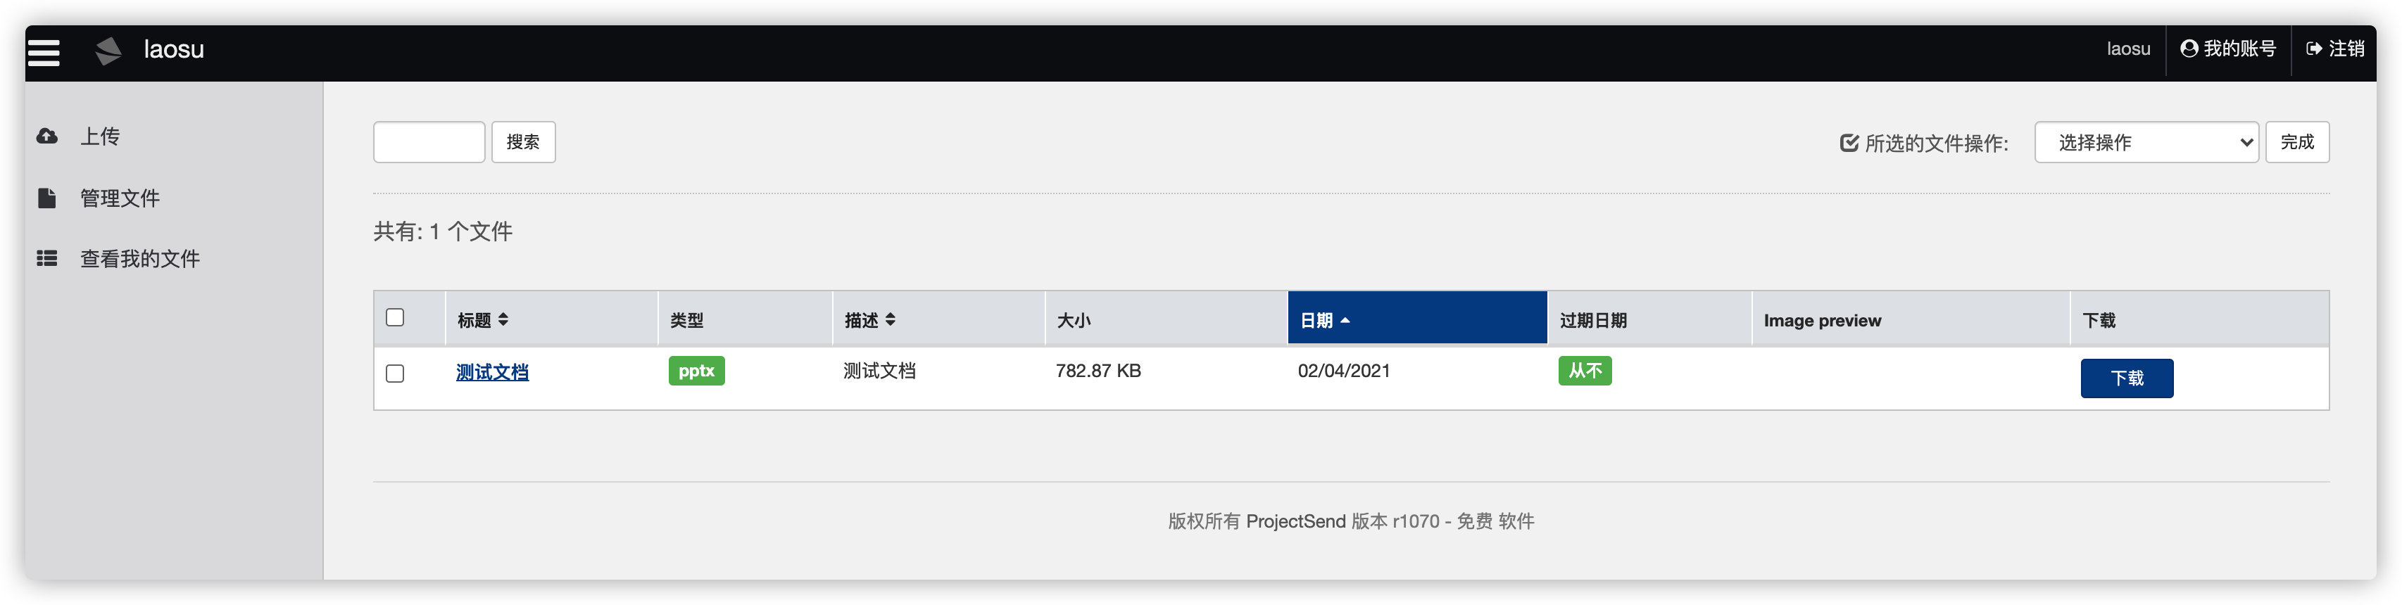Viewport: 2402px width, 605px height.
Task: Click the green pptx file type badge
Action: point(696,370)
